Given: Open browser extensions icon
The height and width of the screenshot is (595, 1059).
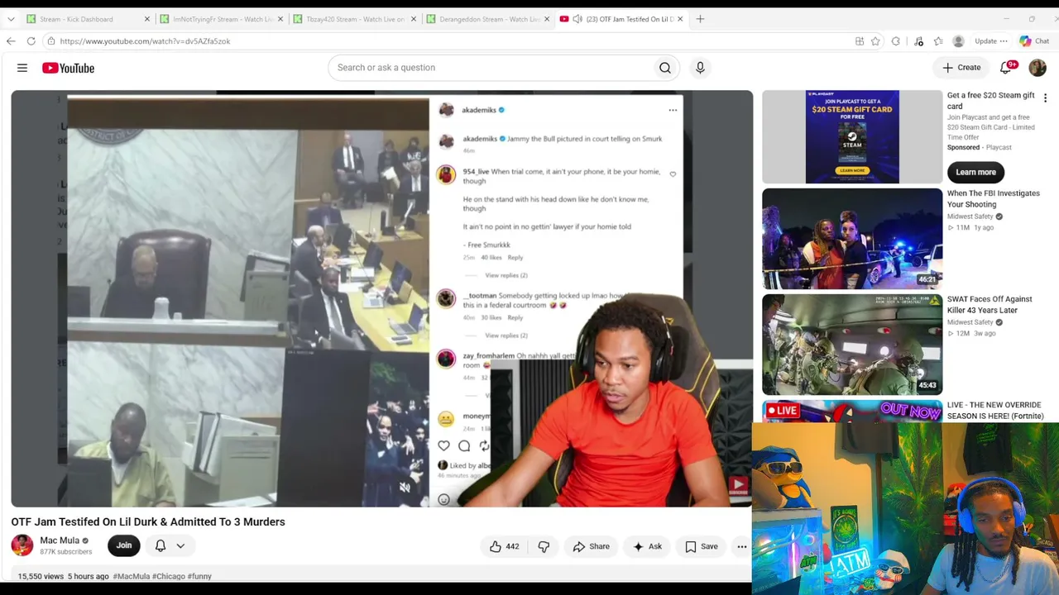Looking at the screenshot, I should point(896,41).
